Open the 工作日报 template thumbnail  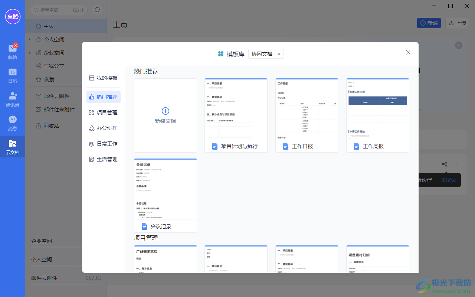click(x=307, y=109)
